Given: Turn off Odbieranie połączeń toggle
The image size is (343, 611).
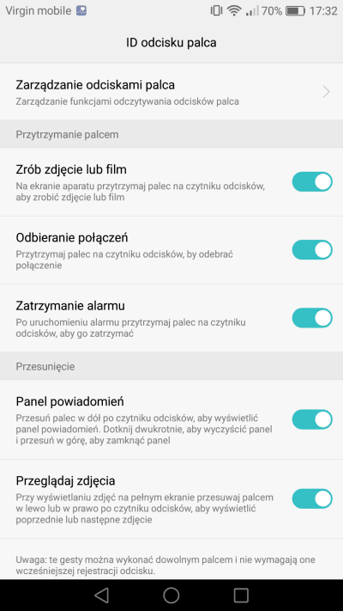Looking at the screenshot, I should pyautogui.click(x=312, y=250).
